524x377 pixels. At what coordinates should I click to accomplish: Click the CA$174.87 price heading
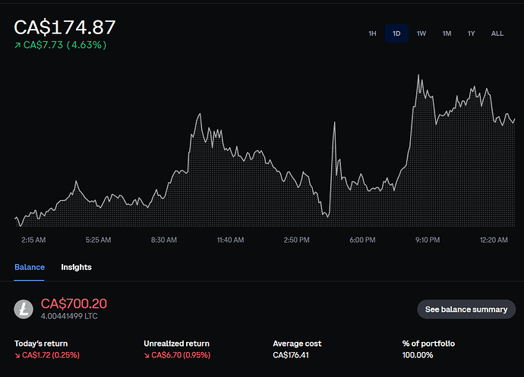[65, 27]
